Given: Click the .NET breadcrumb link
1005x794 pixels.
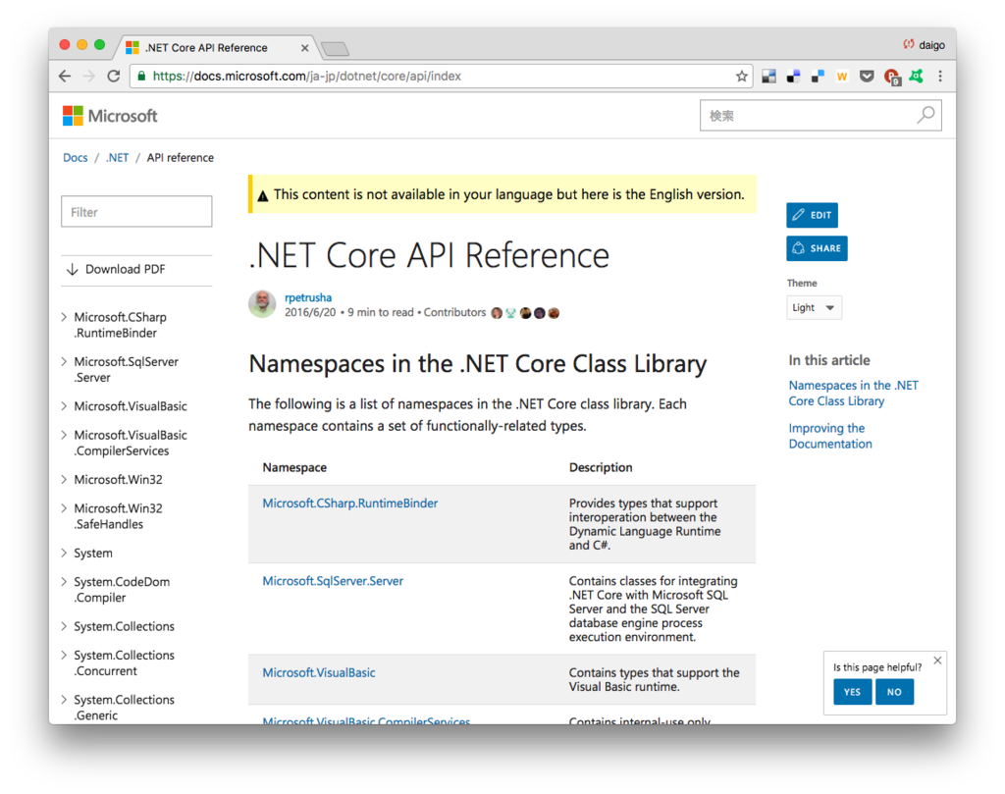Looking at the screenshot, I should [x=118, y=158].
